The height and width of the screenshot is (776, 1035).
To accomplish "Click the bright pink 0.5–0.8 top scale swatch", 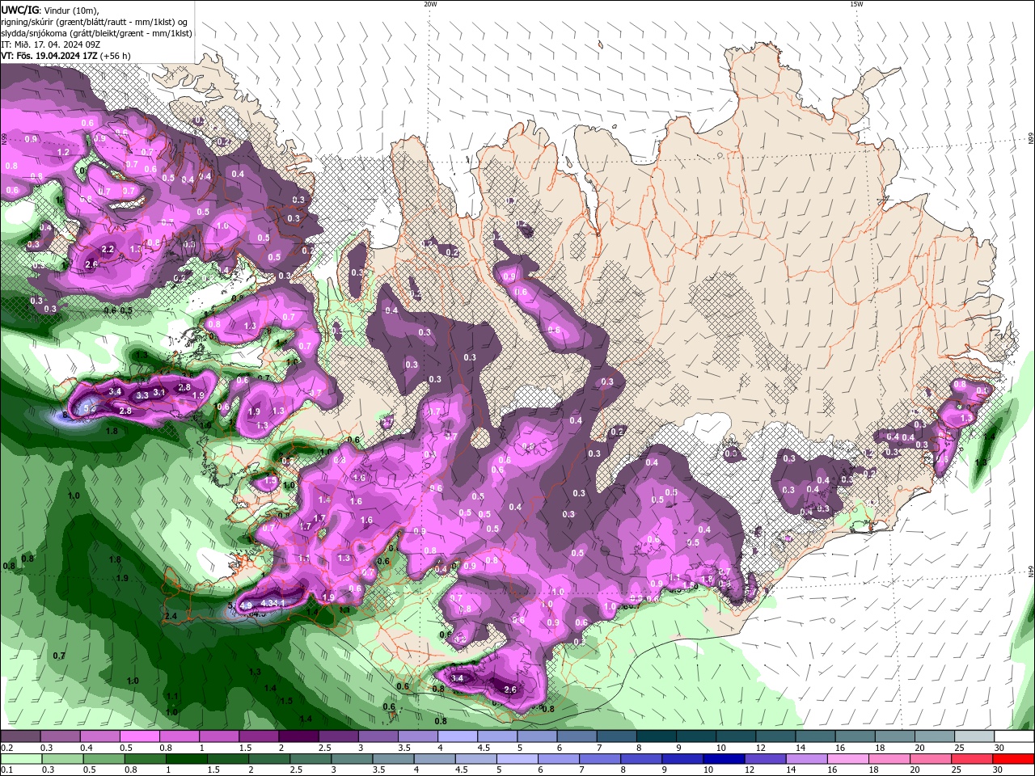I will 139,736.
